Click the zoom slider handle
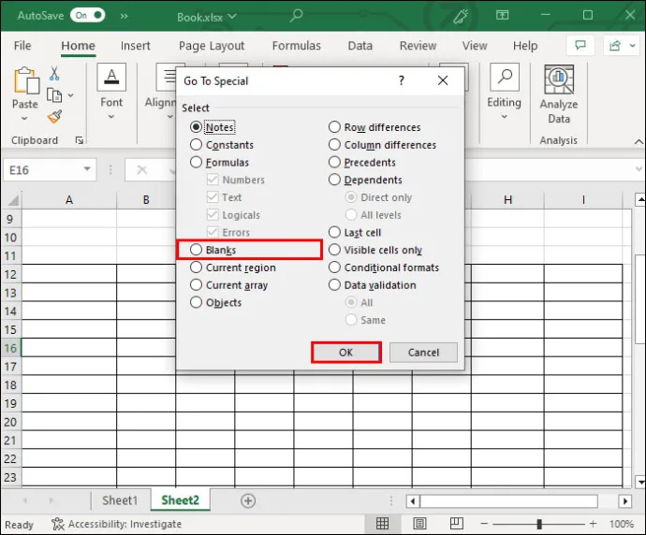Image resolution: width=646 pixels, height=535 pixels. [539, 524]
